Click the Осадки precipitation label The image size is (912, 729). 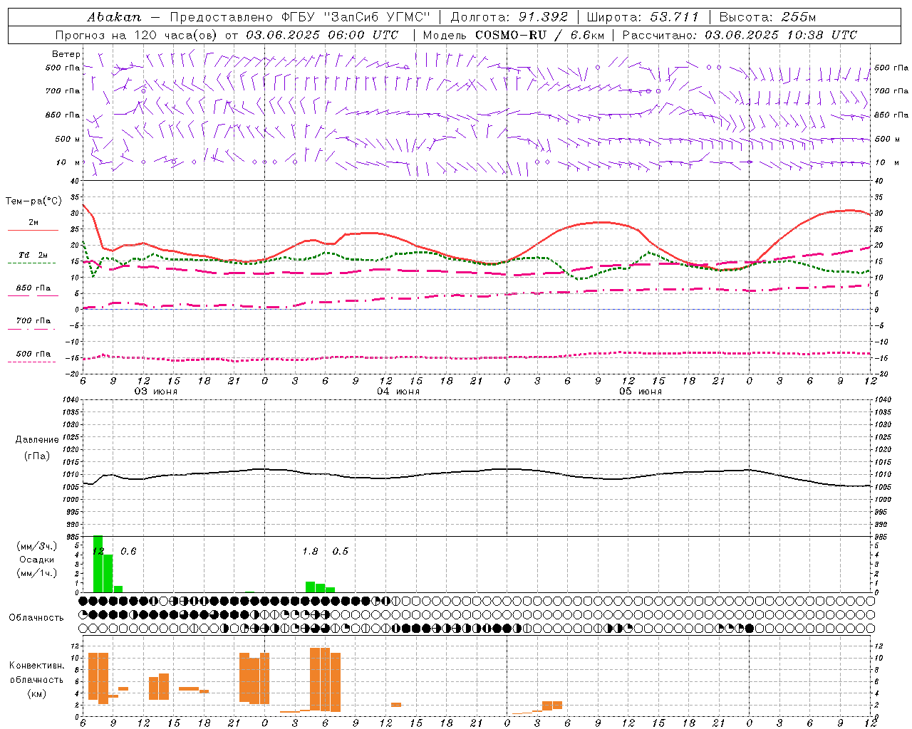tap(37, 560)
